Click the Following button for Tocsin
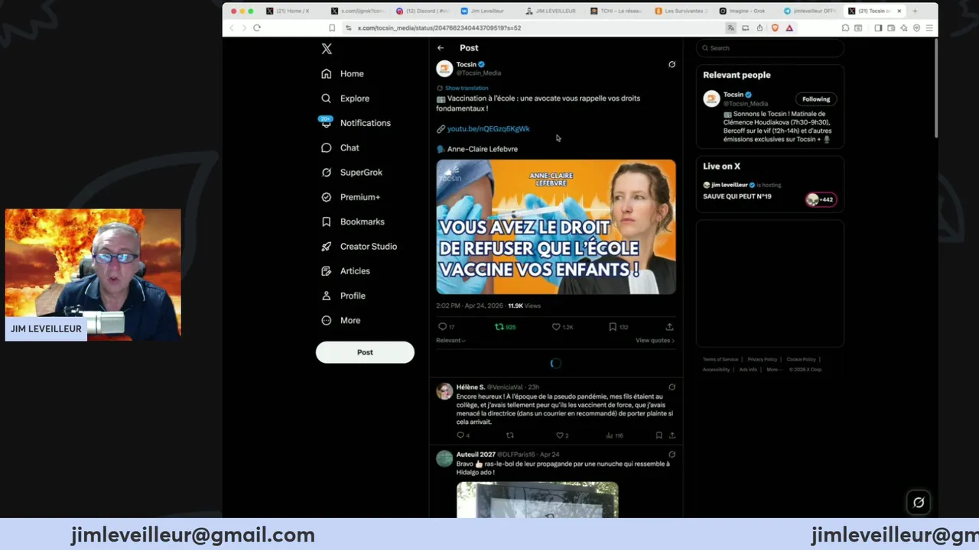This screenshot has width=979, height=550. click(x=816, y=99)
